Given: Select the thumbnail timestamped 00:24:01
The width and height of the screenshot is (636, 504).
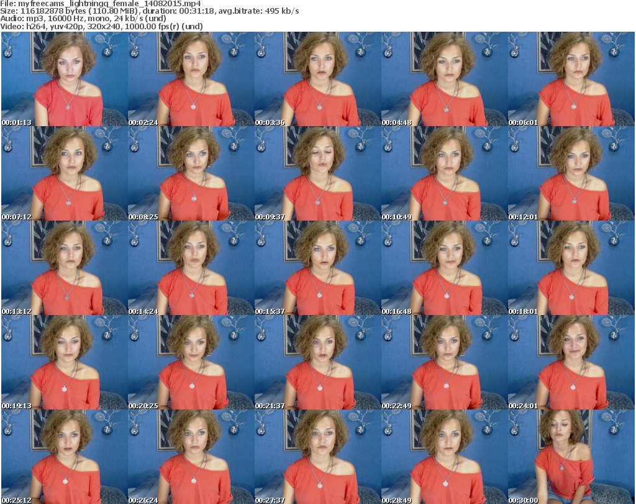Looking at the screenshot, I should pos(571,362).
